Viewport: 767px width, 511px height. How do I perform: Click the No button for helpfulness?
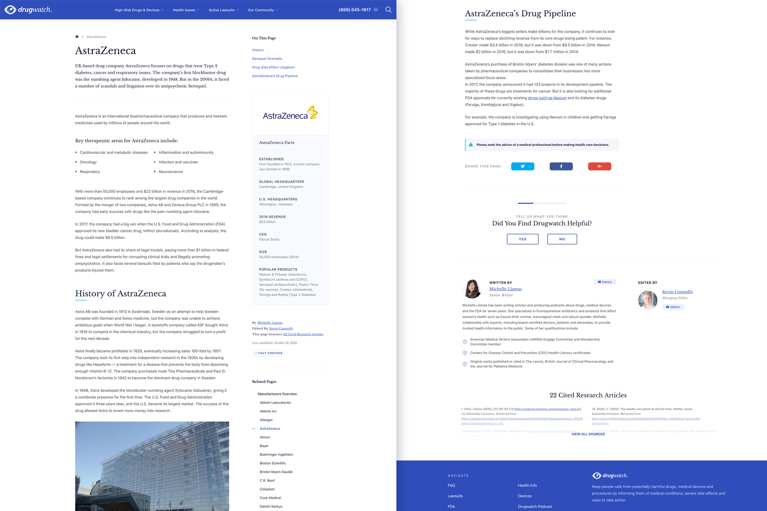(x=561, y=239)
